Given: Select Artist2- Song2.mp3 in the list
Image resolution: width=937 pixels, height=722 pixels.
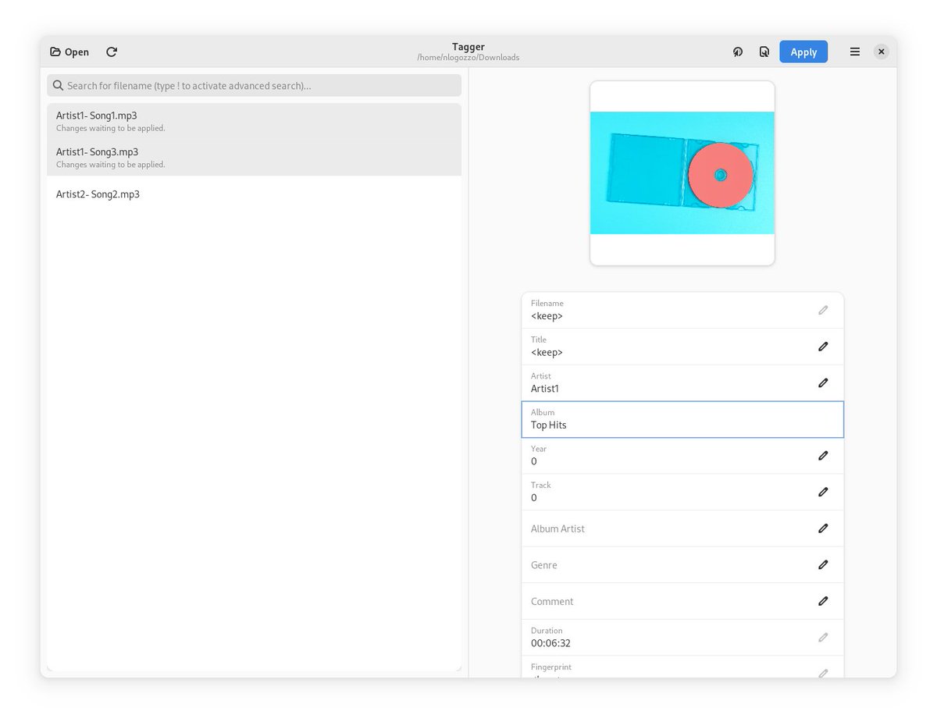Looking at the screenshot, I should [254, 194].
